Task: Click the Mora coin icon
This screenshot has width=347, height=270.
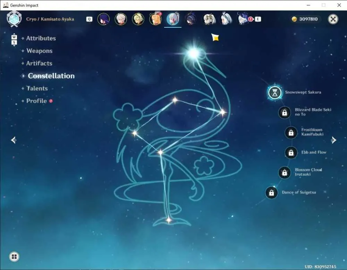Action: coord(294,19)
